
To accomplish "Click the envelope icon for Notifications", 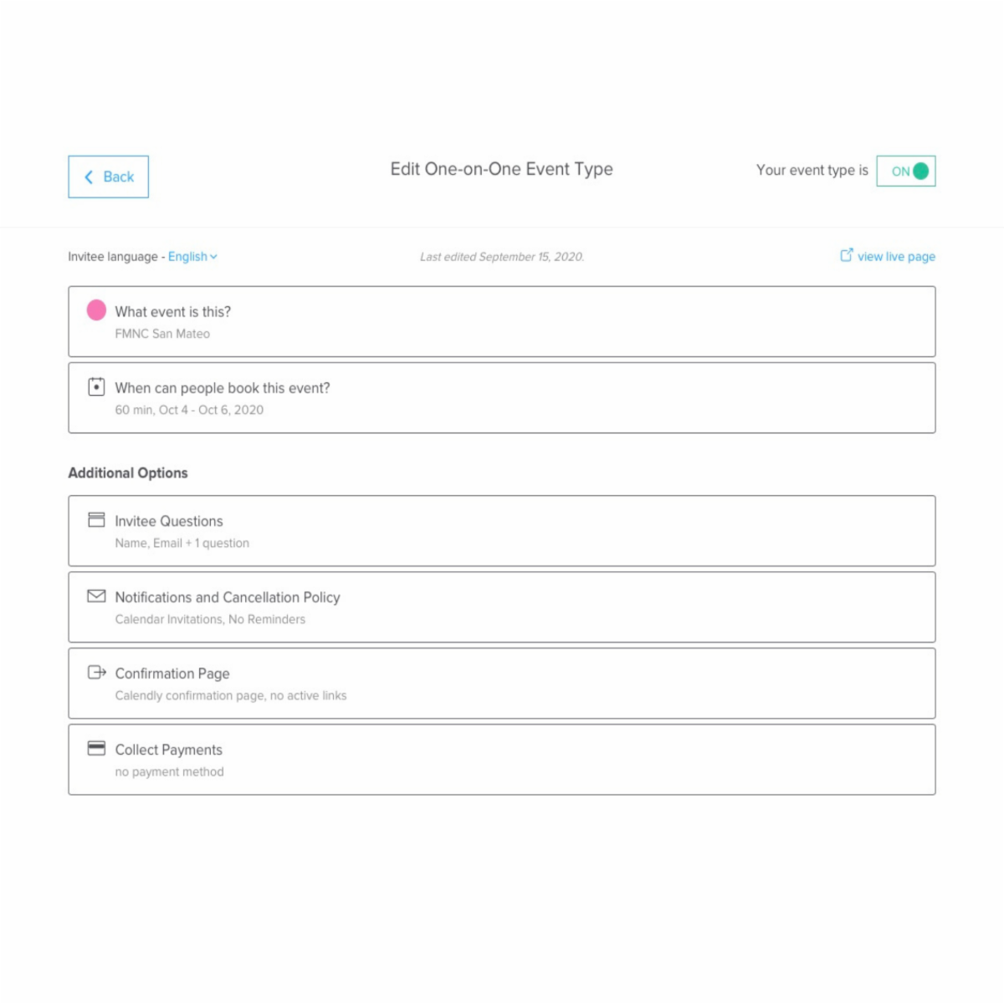I will click(96, 596).
